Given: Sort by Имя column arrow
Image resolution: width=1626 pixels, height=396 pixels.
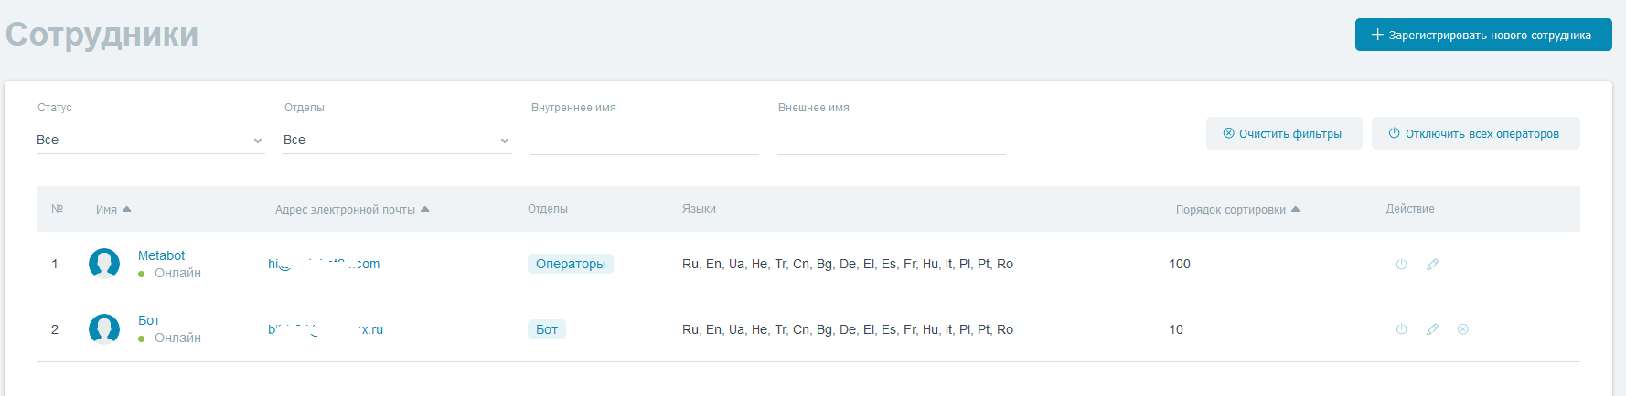Looking at the screenshot, I should click(126, 209).
